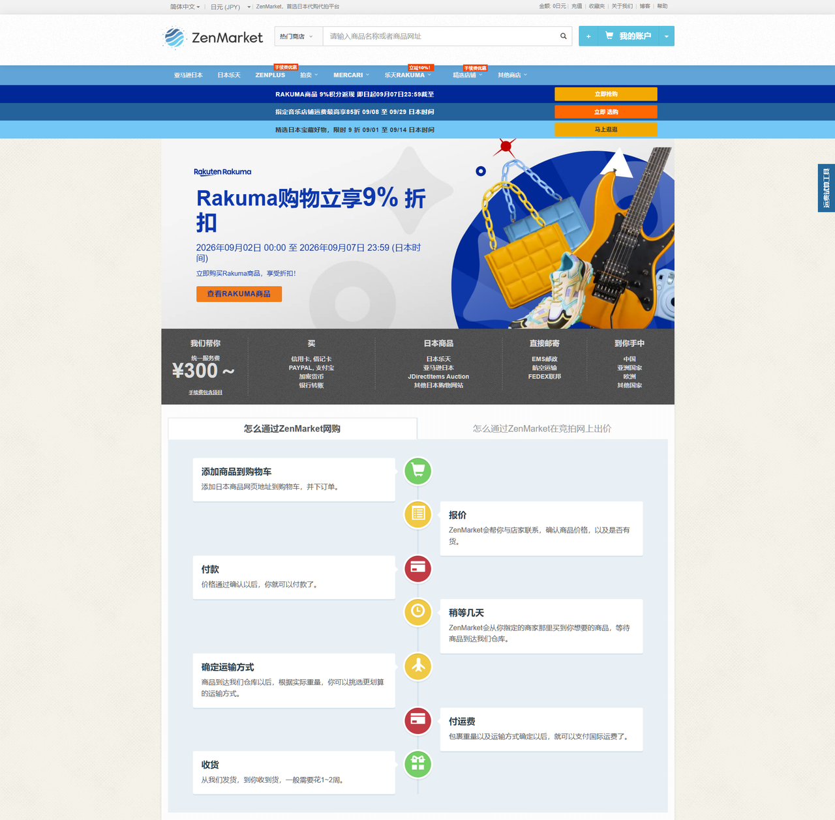Click the green gift icon beside 收货
Screen dimensions: 835x820
click(418, 763)
